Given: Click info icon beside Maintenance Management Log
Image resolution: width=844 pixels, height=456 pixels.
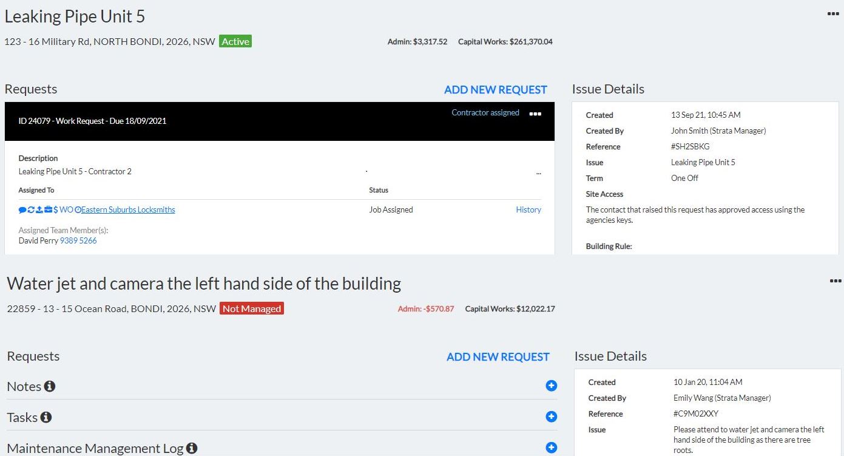Looking at the screenshot, I should (192, 448).
